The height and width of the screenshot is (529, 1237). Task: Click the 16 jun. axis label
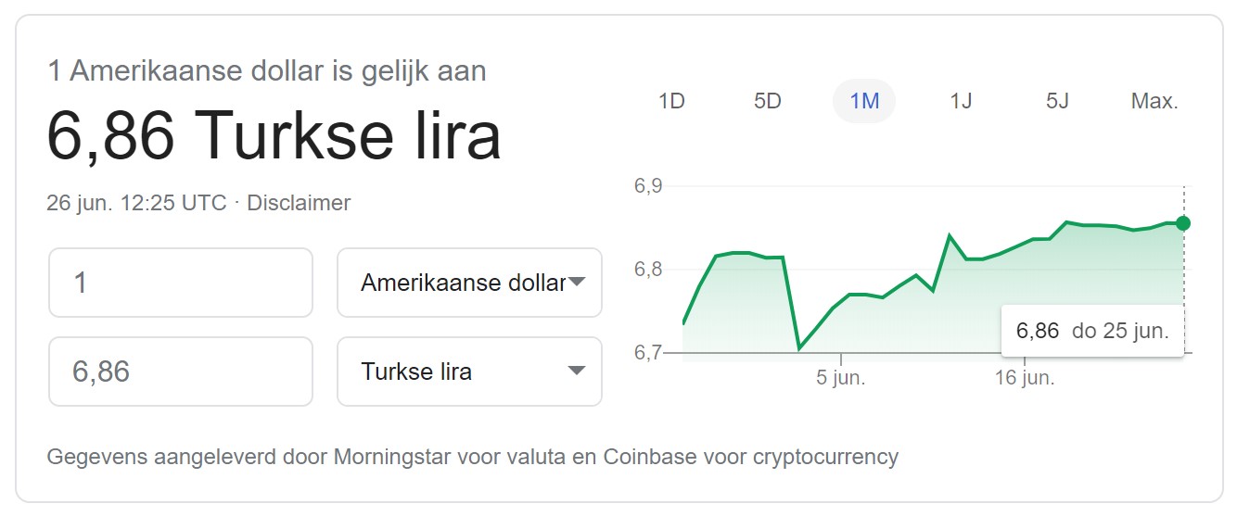1025,379
